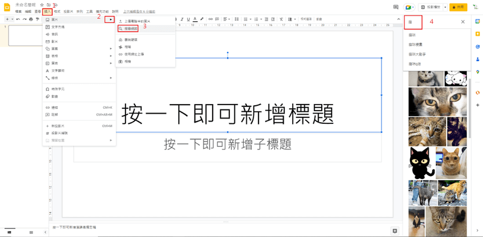Open the bulleted list dropdown arrow
This screenshot has height=237, width=483.
click(x=251, y=19)
